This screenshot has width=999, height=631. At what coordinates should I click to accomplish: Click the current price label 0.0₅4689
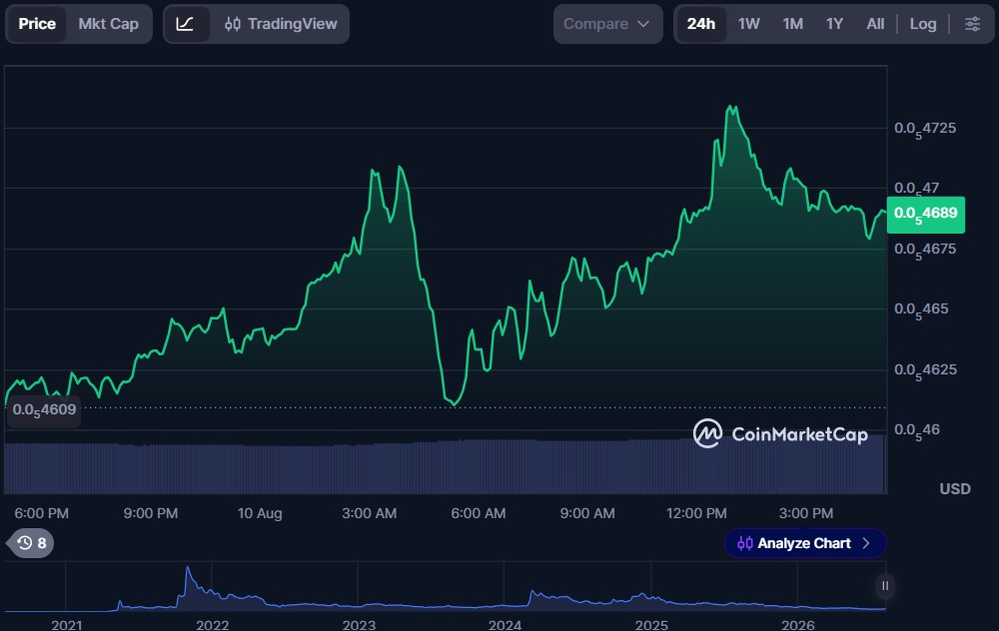point(926,215)
